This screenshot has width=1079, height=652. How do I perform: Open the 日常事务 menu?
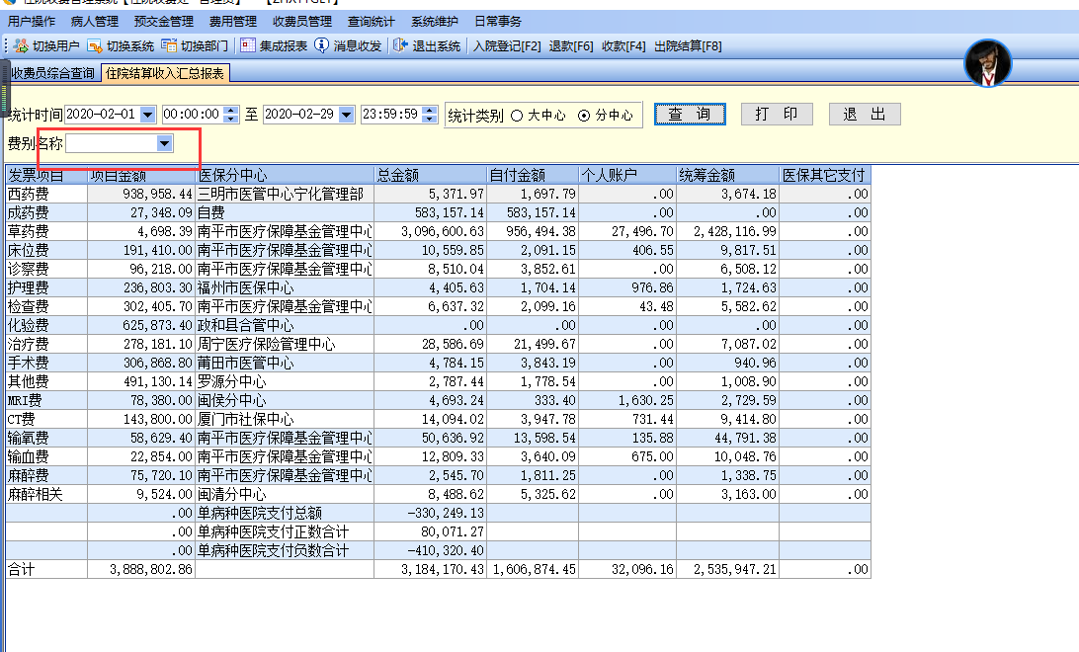[498, 22]
